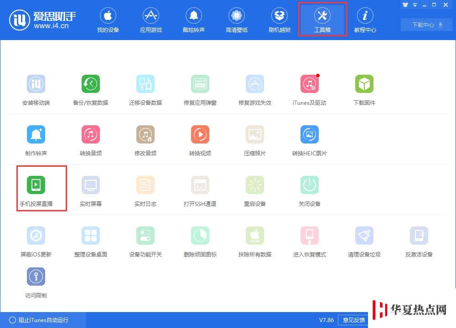This screenshot has width=456, height=328.
Task: Launch 转换视频 tool
Action: tap(200, 141)
